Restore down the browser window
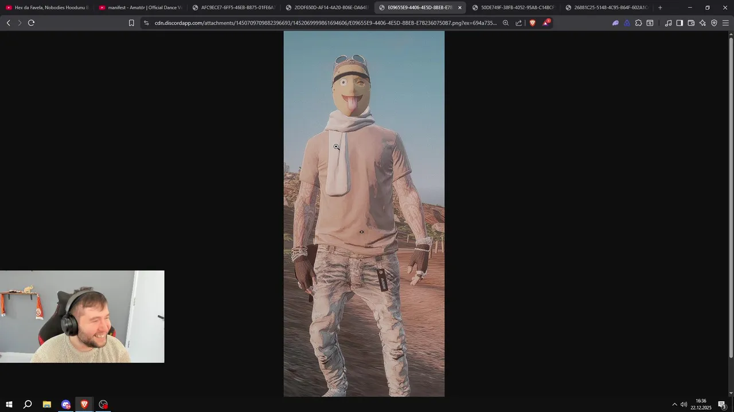The image size is (734, 412). 708,7
